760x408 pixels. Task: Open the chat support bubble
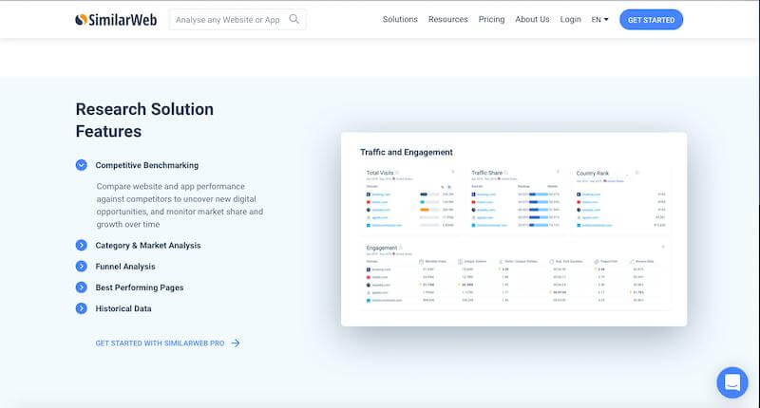731,382
